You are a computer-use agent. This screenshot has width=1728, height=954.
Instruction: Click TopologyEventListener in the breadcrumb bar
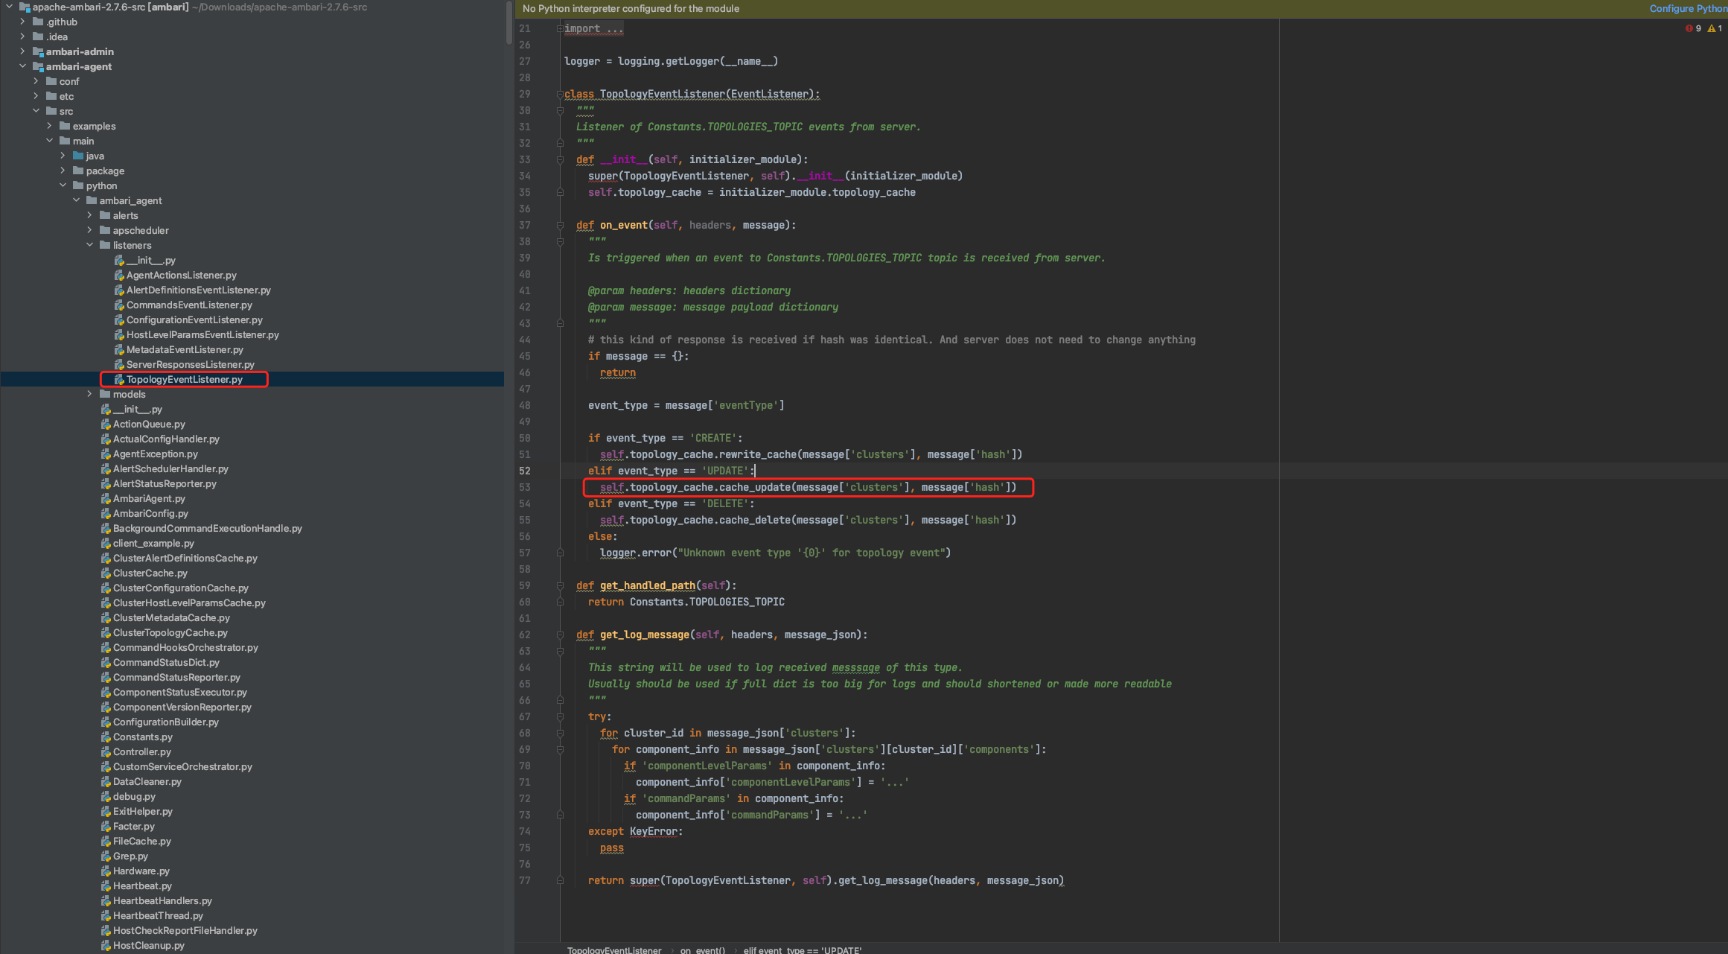tap(613, 950)
